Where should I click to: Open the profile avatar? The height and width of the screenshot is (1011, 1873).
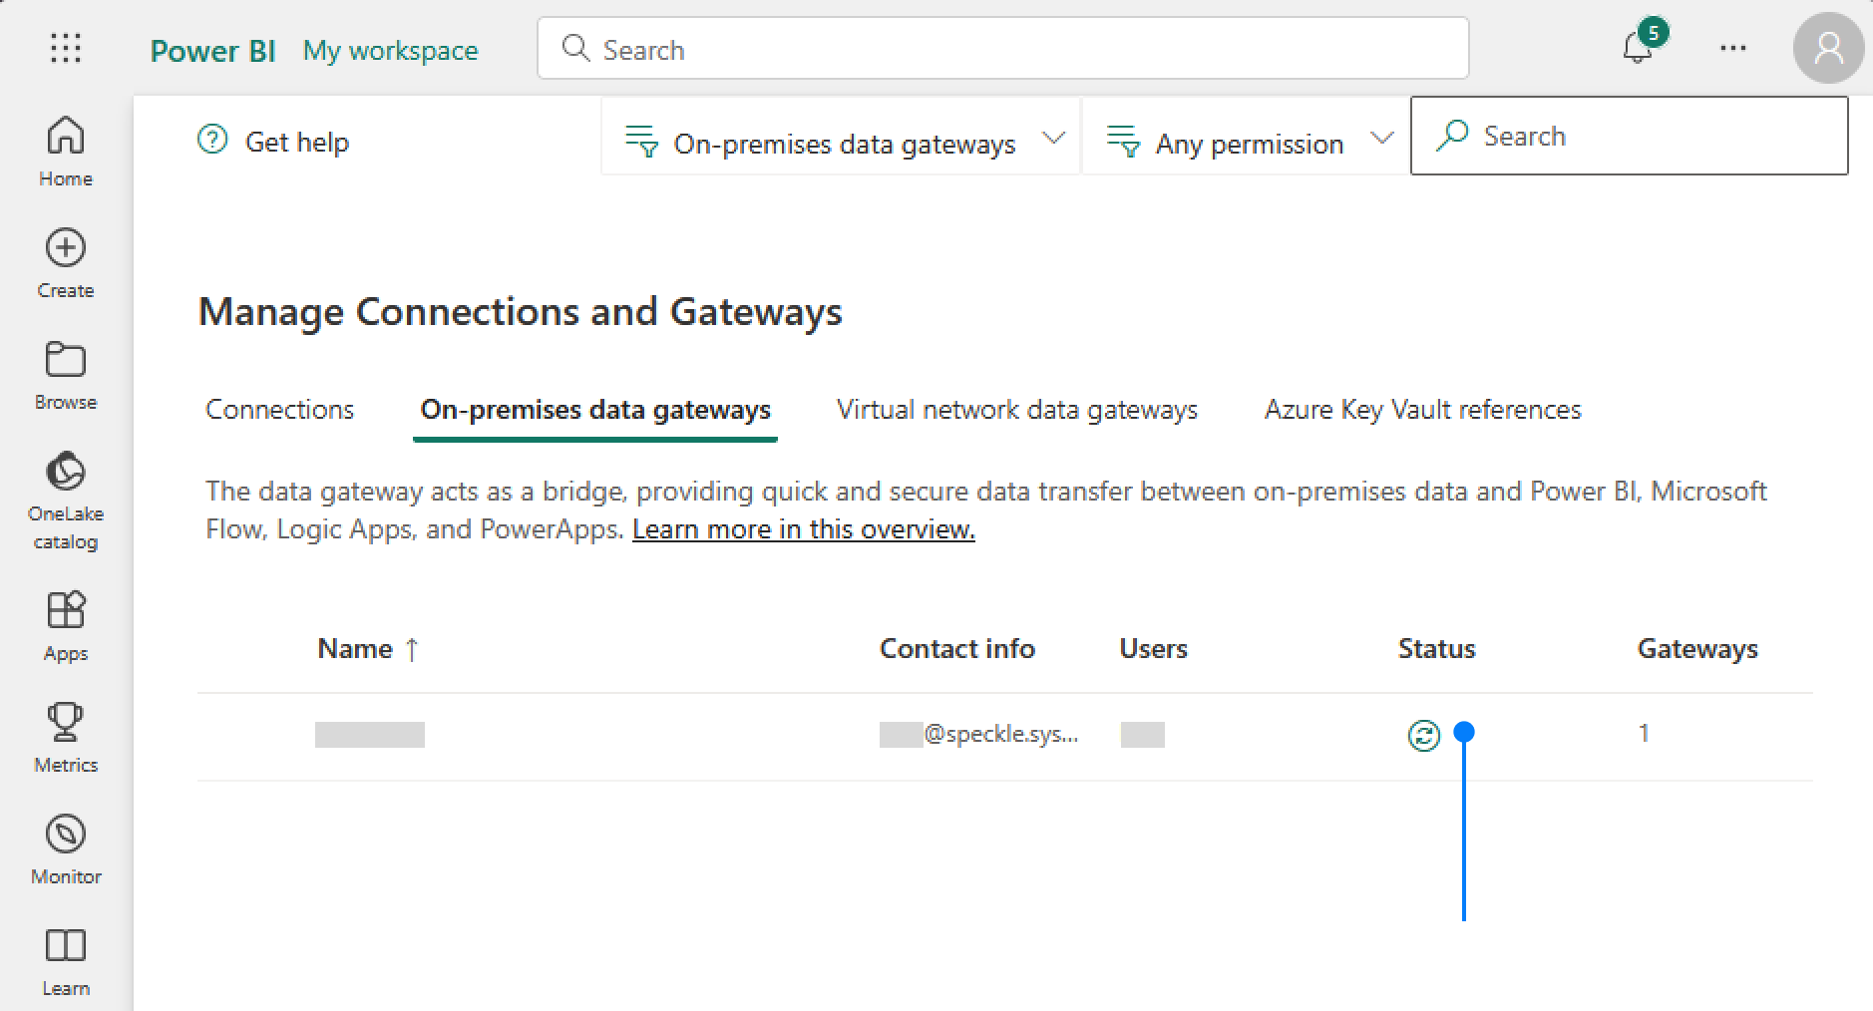click(x=1828, y=47)
